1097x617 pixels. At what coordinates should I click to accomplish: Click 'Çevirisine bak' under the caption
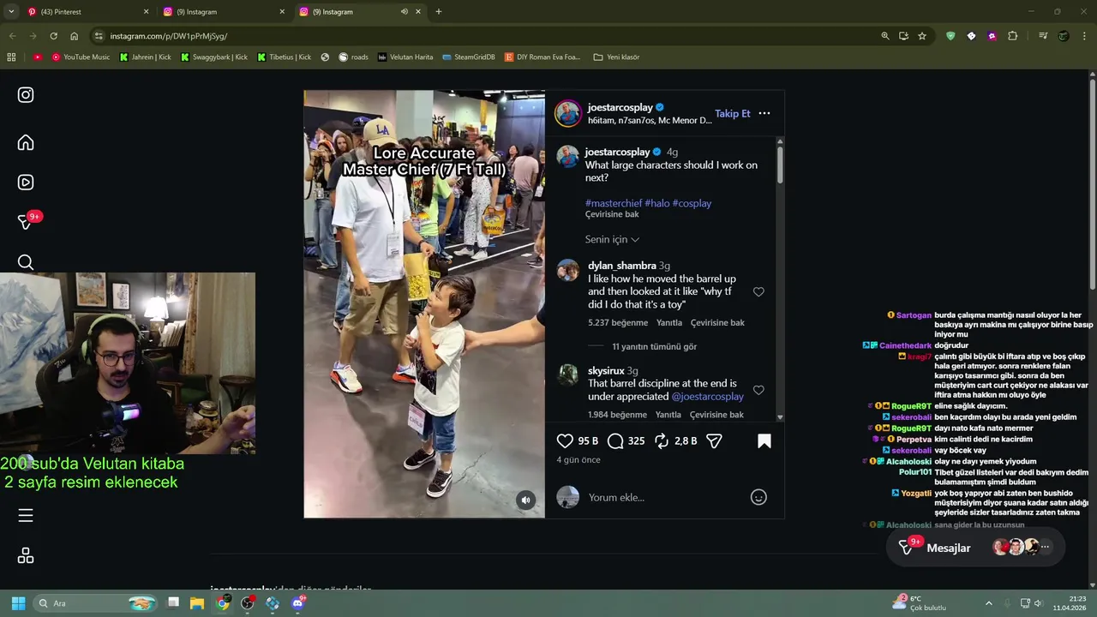tap(612, 214)
